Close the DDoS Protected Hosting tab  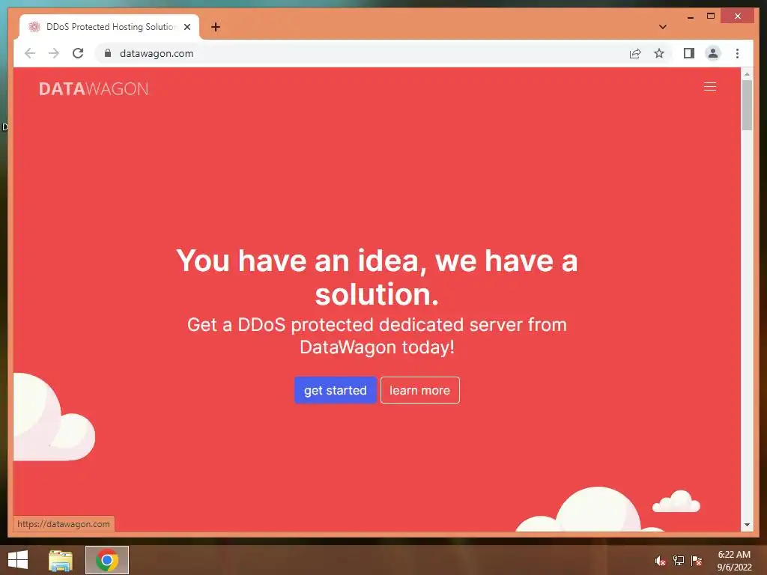tap(187, 27)
